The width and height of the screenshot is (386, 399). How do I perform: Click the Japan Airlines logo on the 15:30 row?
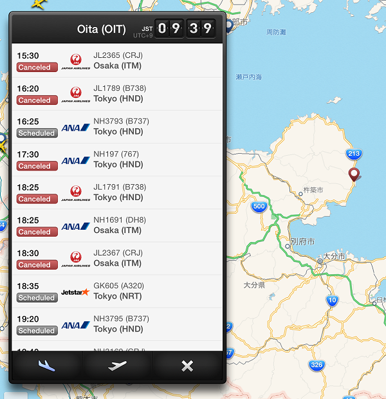[75, 62]
